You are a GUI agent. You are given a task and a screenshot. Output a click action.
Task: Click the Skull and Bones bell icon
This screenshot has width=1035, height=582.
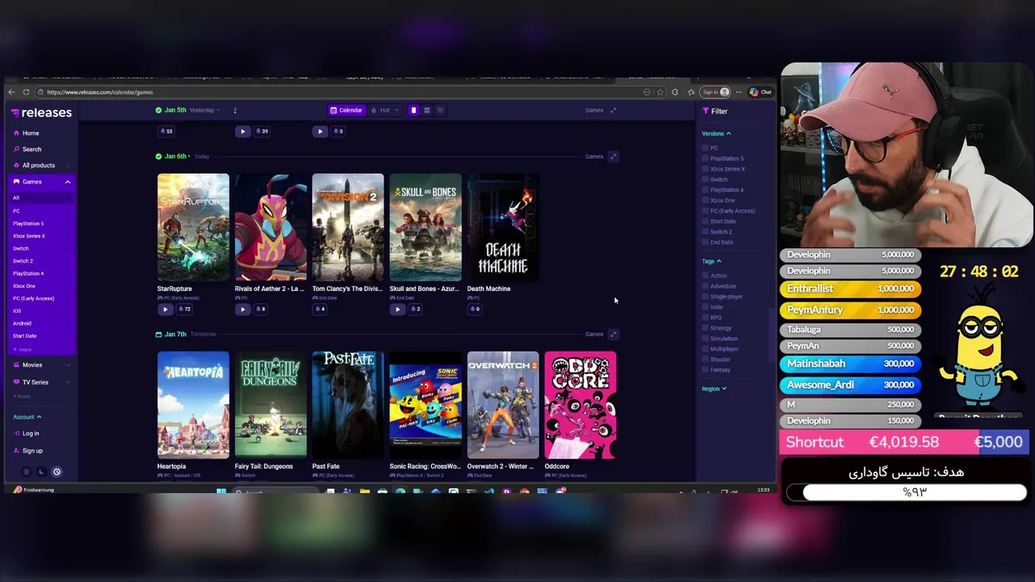coord(415,310)
